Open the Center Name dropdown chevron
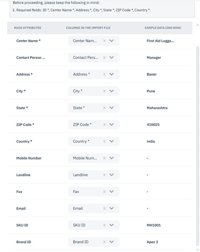Image resolution: width=200 pixels, height=252 pixels. 112,41
